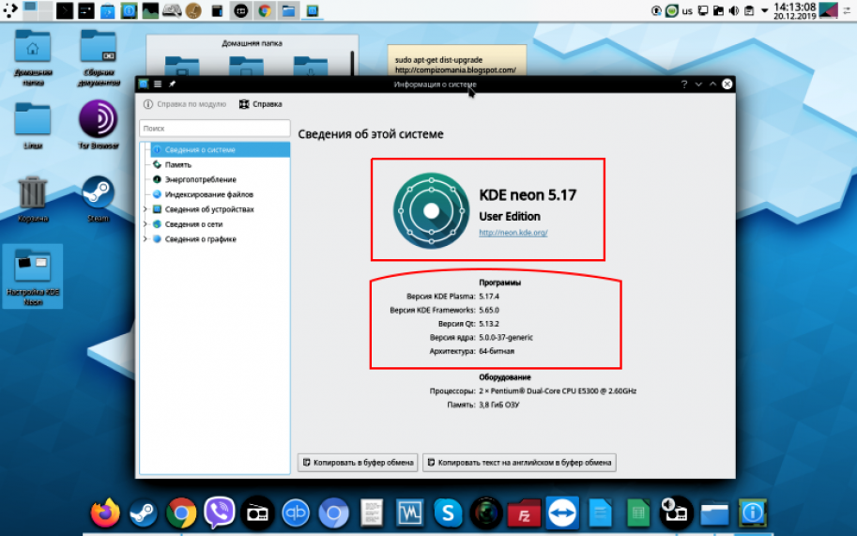Click the 5.17.4 Plasma version value
857x536 pixels.
coord(489,296)
